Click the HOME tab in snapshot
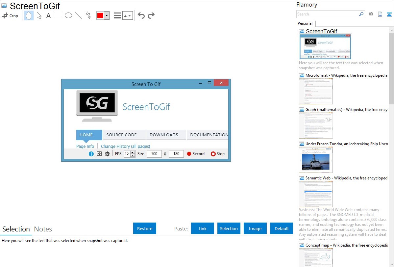Screen dimensions: 394x267 [x=89, y=135]
